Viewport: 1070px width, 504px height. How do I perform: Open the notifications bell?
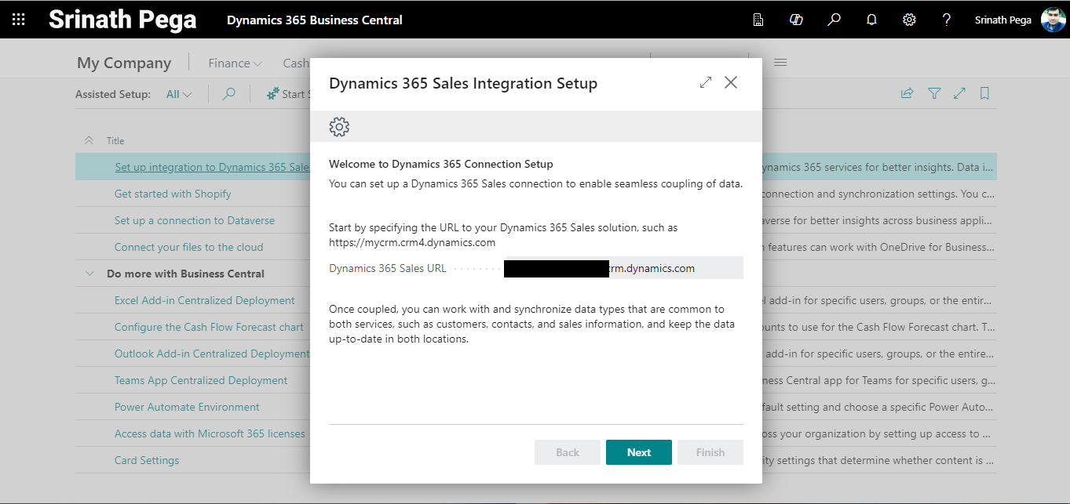click(x=871, y=20)
